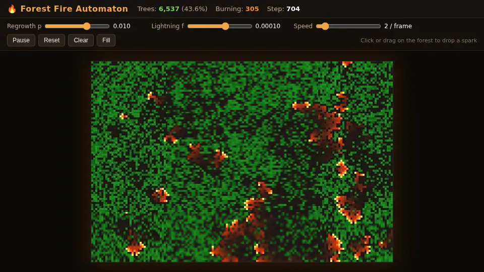
Task: Click the hint text about dropping a spark
Action: [x=418, y=40]
